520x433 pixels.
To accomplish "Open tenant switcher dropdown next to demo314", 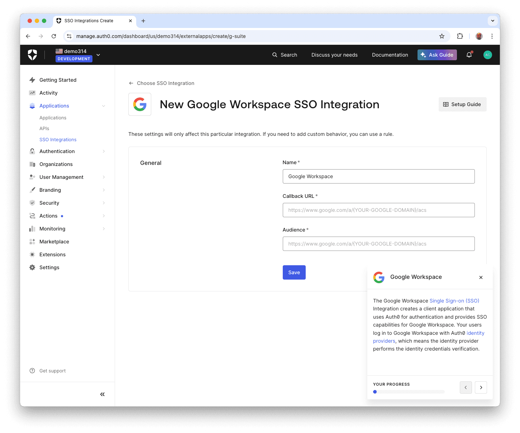I will click(98, 55).
